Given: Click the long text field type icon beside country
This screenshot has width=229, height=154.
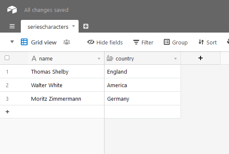Looking at the screenshot, I should [110, 58].
